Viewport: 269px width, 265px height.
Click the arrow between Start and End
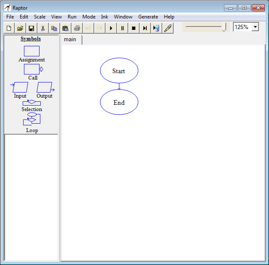click(x=119, y=86)
